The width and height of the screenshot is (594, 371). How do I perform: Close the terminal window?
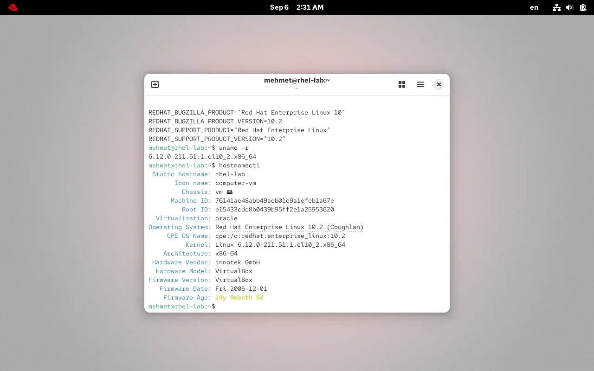pyautogui.click(x=439, y=84)
